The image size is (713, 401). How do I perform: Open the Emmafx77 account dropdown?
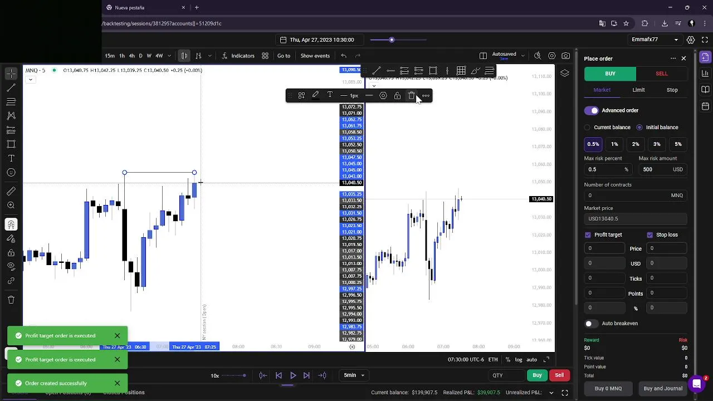(655, 40)
